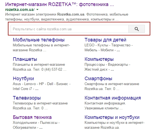Image resolution: width=153 pixels, height=135 pixels.
Task: Click description 'Asus - Lenovo - HP - Dell - Бизнес -'
Action: 42,84
